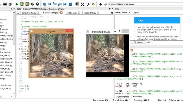Open _function.py in the file list
The width and height of the screenshot is (183, 103).
[5, 85]
